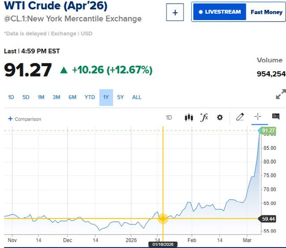
Task: Click the plus button to add to watchlist
Action: [175, 13]
